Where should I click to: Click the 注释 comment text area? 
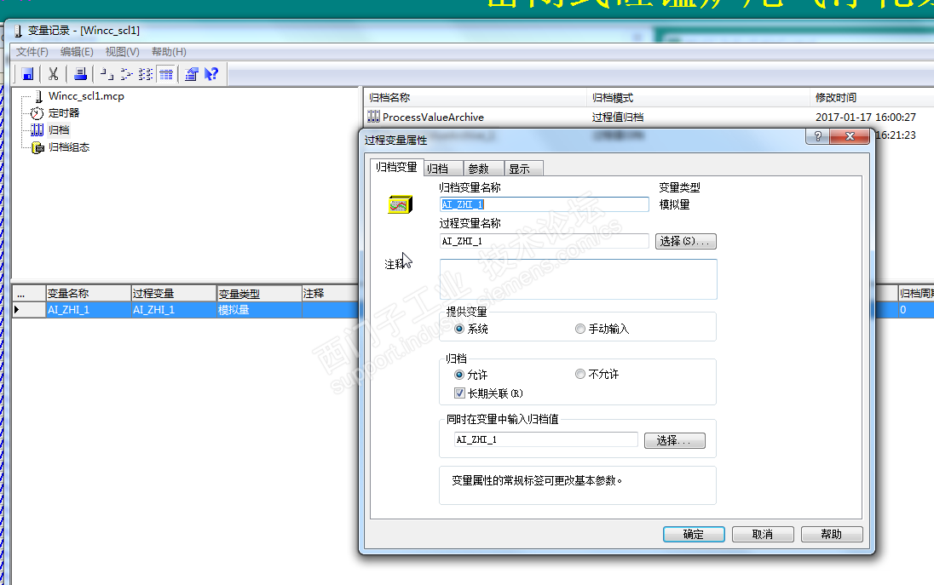coord(578,279)
